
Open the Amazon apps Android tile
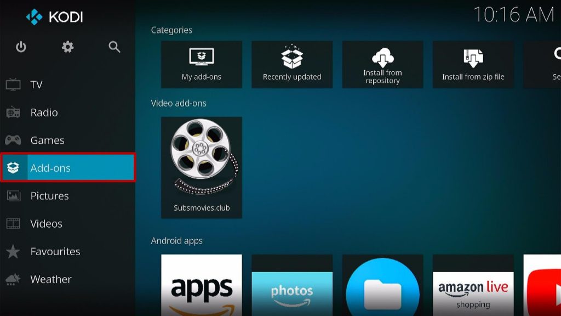click(x=202, y=285)
